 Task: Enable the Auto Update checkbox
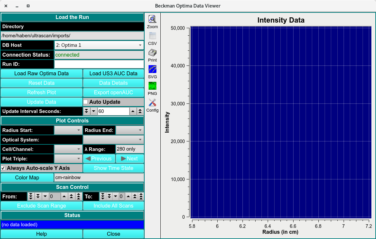point(85,102)
